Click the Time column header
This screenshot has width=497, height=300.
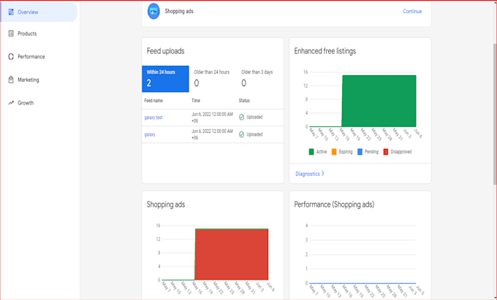tap(196, 101)
